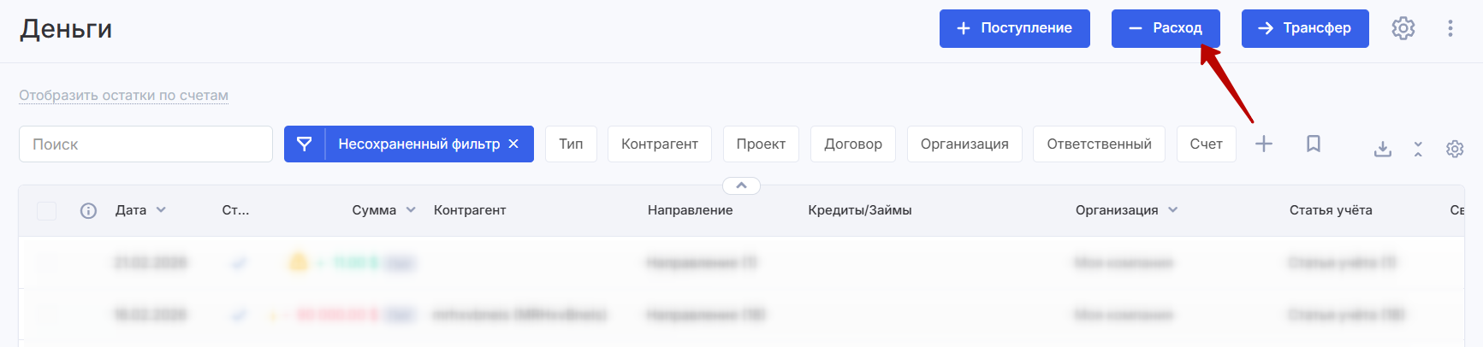
Task: Open the Организация column header dropdown
Action: pos(1172,210)
